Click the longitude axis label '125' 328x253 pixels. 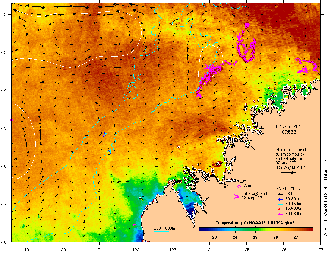(x=246, y=249)
